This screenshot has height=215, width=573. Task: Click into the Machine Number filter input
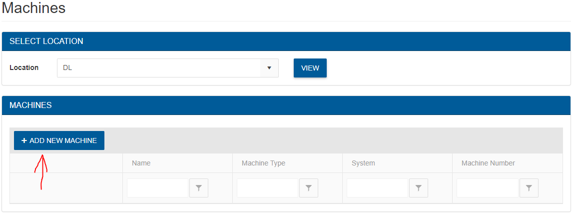click(x=487, y=188)
